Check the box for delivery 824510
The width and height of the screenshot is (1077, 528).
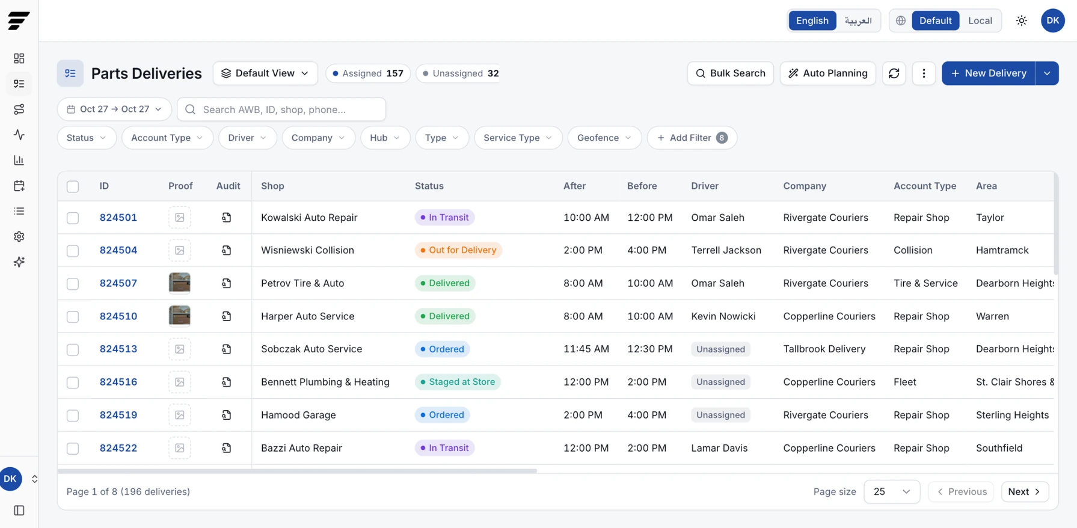coord(73,316)
